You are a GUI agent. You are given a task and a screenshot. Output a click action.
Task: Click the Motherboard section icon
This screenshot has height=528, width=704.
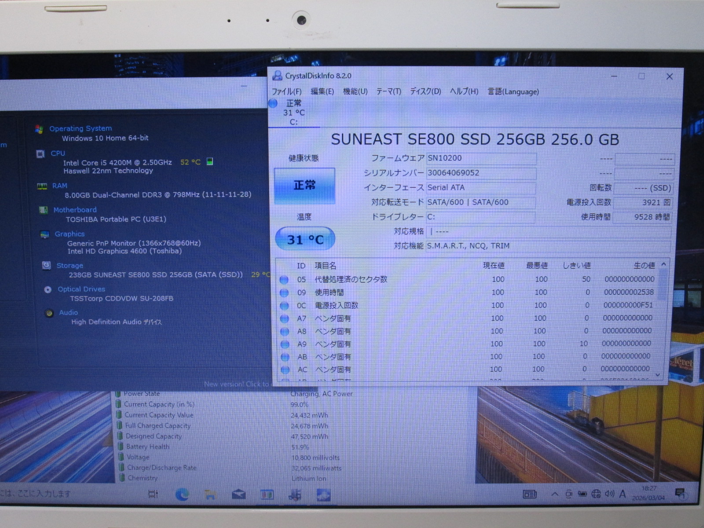point(44,210)
